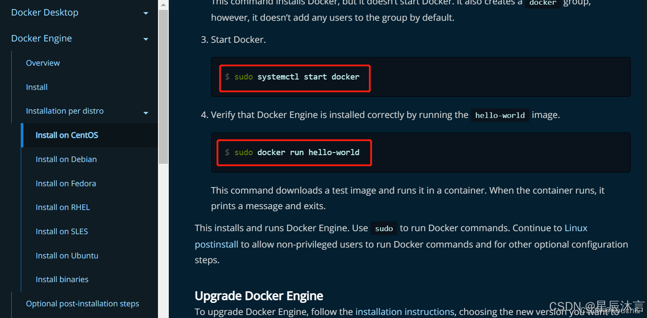This screenshot has width=647, height=318.
Task: Open Docker Engine in sidebar
Action: click(42, 38)
